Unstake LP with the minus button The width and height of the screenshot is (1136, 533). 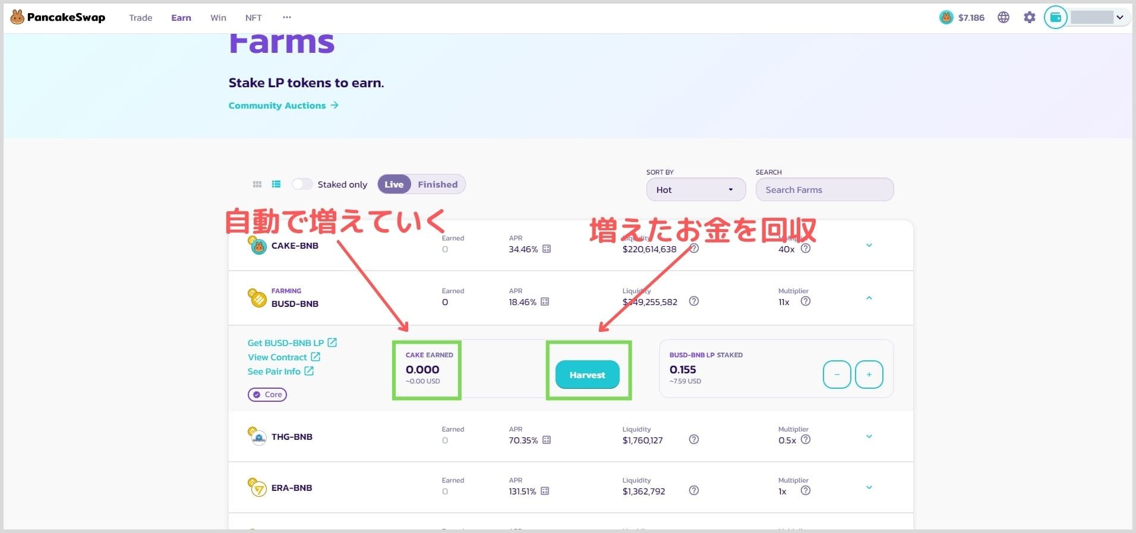pyautogui.click(x=837, y=375)
